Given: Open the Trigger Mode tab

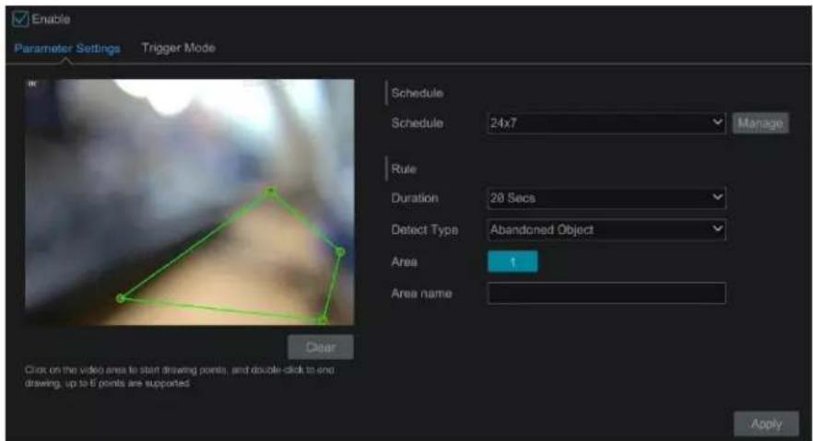Looking at the screenshot, I should tap(179, 48).
